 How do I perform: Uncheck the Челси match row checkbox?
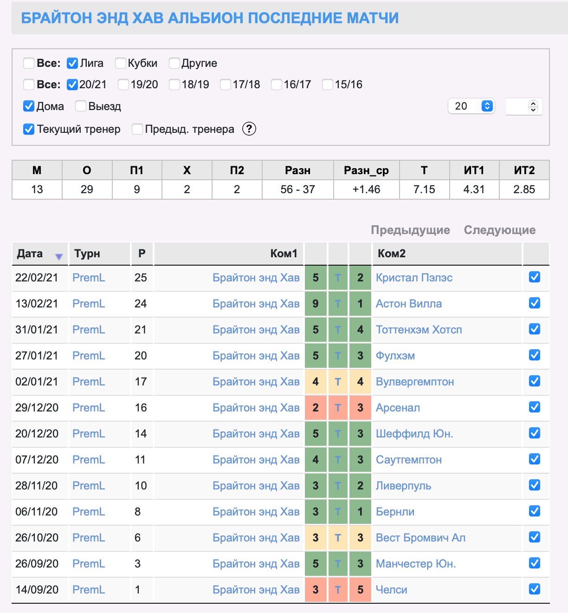tap(535, 589)
